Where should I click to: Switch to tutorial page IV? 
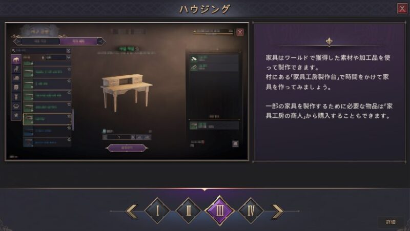[251, 211]
